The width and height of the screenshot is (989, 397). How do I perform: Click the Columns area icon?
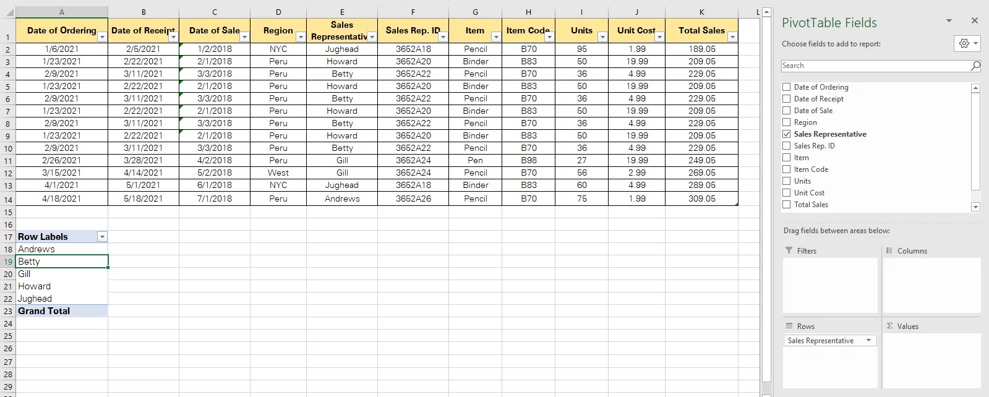[x=890, y=250]
